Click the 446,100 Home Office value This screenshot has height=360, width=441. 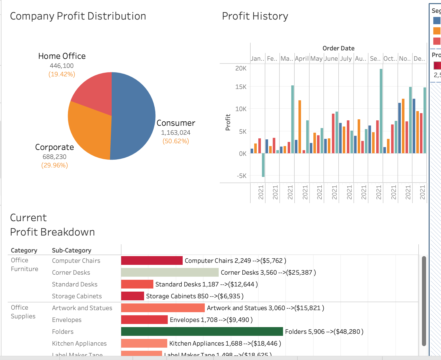click(62, 66)
